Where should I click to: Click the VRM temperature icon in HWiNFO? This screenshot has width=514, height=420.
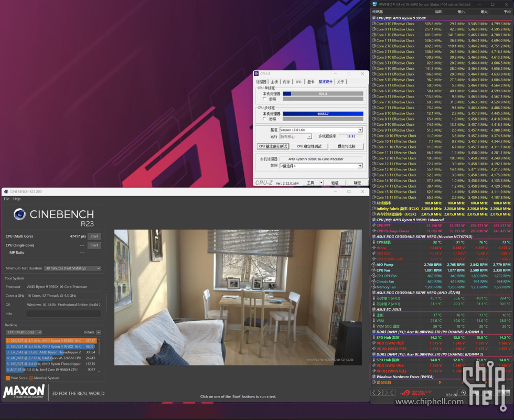click(373, 321)
